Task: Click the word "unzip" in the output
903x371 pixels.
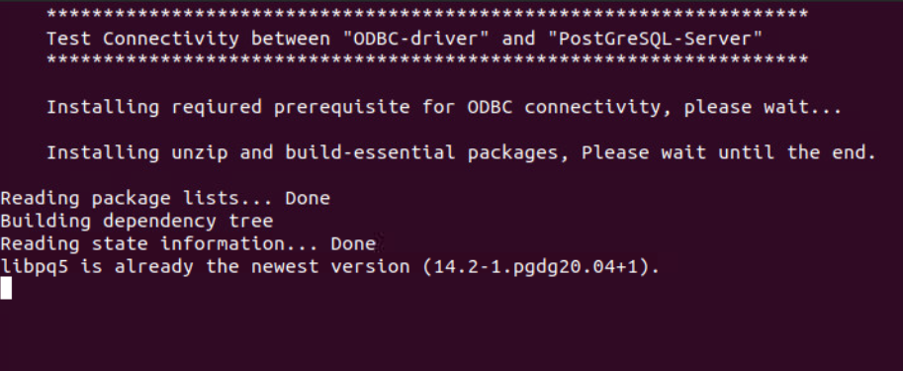Action: (200, 152)
